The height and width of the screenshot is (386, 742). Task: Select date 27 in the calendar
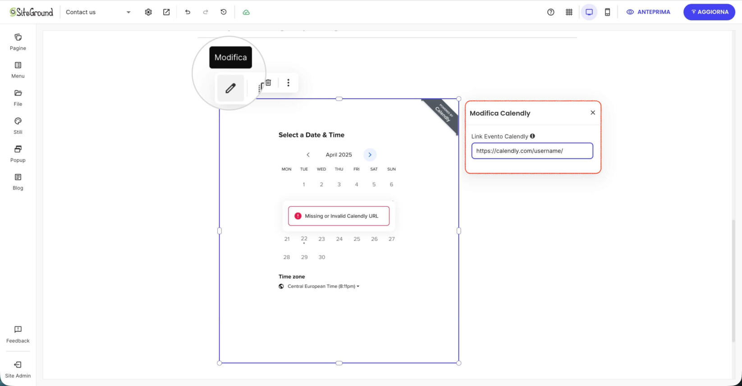point(392,239)
